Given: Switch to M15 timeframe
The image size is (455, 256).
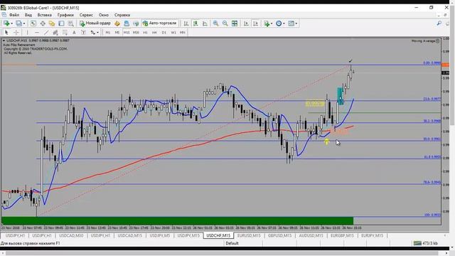Looking at the screenshot, I should pyautogui.click(x=127, y=33).
